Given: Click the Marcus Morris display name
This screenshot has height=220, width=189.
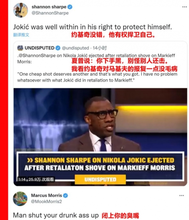Looking at the screenshot, I should pyautogui.click(x=46, y=195).
